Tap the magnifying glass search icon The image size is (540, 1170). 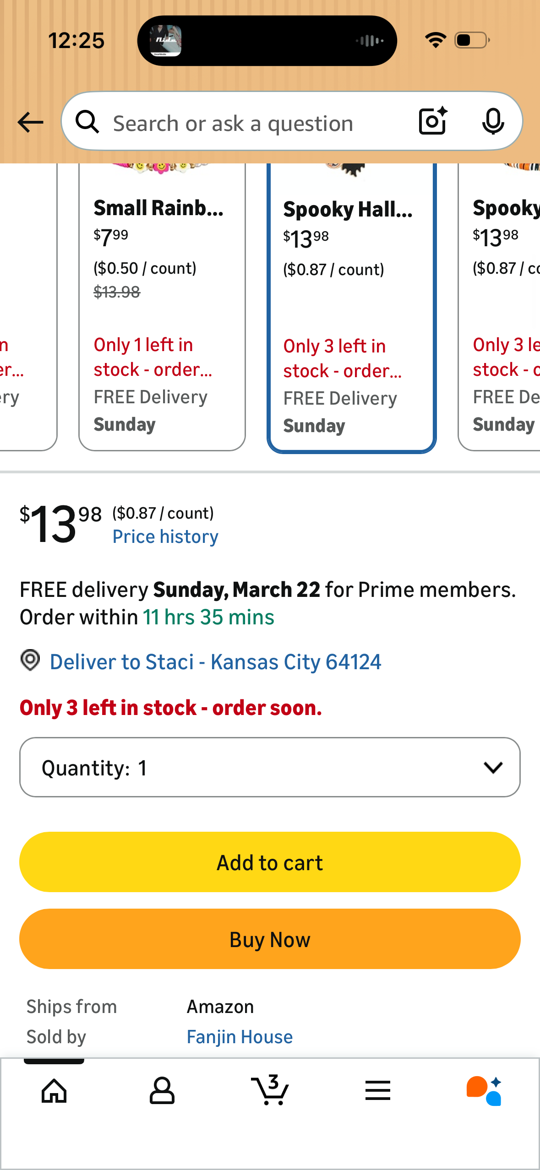tap(87, 122)
